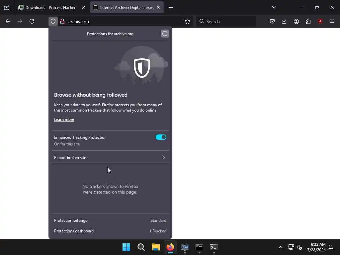Open the uBlock Origin extension icon
This screenshot has width=340, height=255.
(x=320, y=21)
